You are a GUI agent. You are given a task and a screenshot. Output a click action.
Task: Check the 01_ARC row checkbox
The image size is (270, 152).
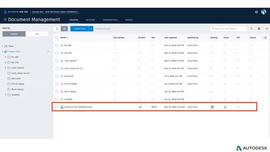pyautogui.click(x=57, y=45)
